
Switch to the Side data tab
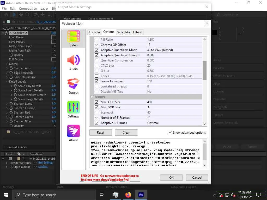pyautogui.click(x=123, y=32)
